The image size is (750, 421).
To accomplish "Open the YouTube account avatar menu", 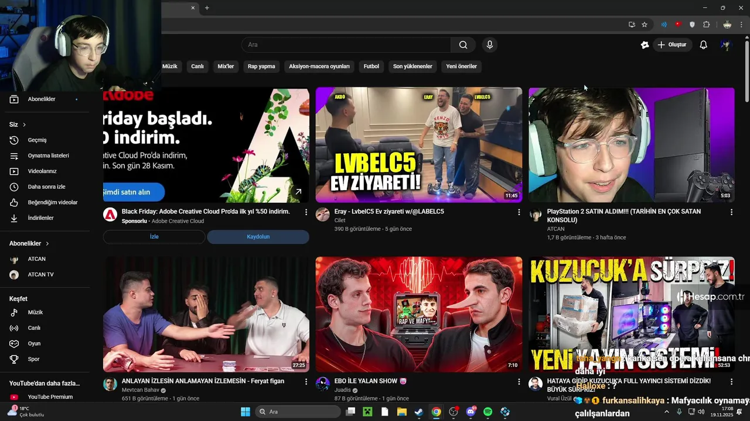I will coord(725,45).
